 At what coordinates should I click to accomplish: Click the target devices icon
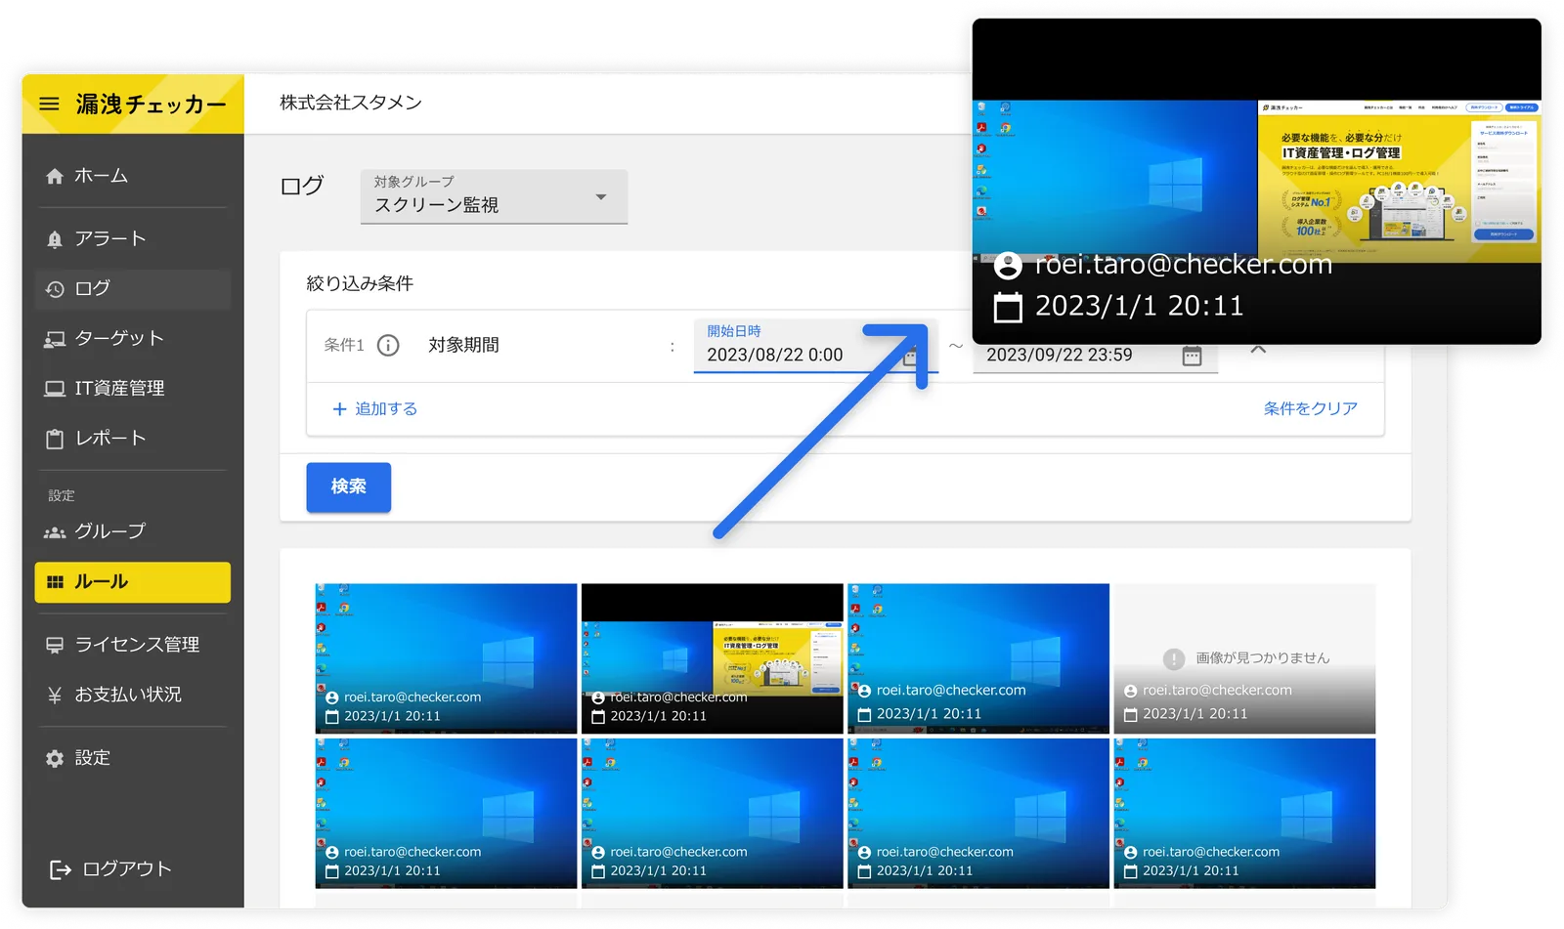point(55,339)
